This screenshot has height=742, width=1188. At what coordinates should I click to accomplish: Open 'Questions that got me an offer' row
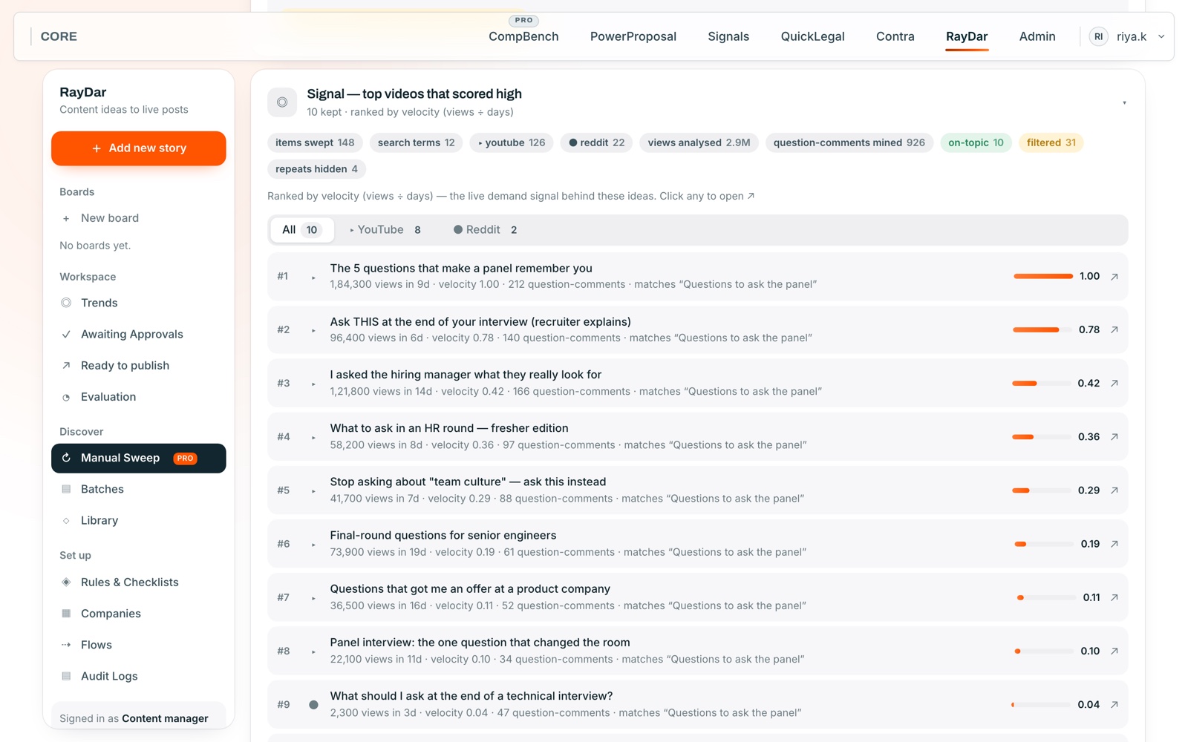point(697,597)
